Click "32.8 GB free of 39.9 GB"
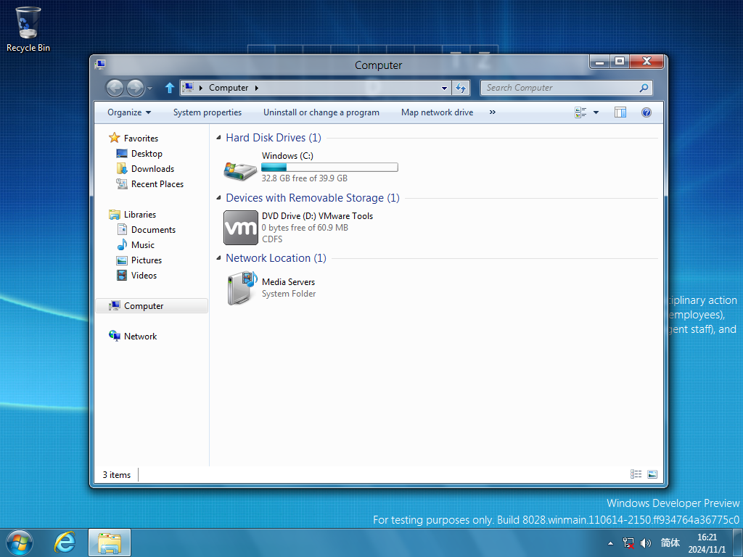 coord(304,178)
